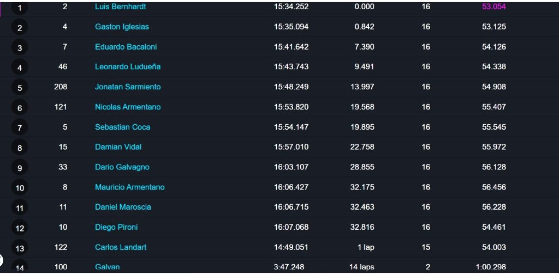559x275 pixels.
Task: Click Galvan name link
Action: pyautogui.click(x=108, y=267)
